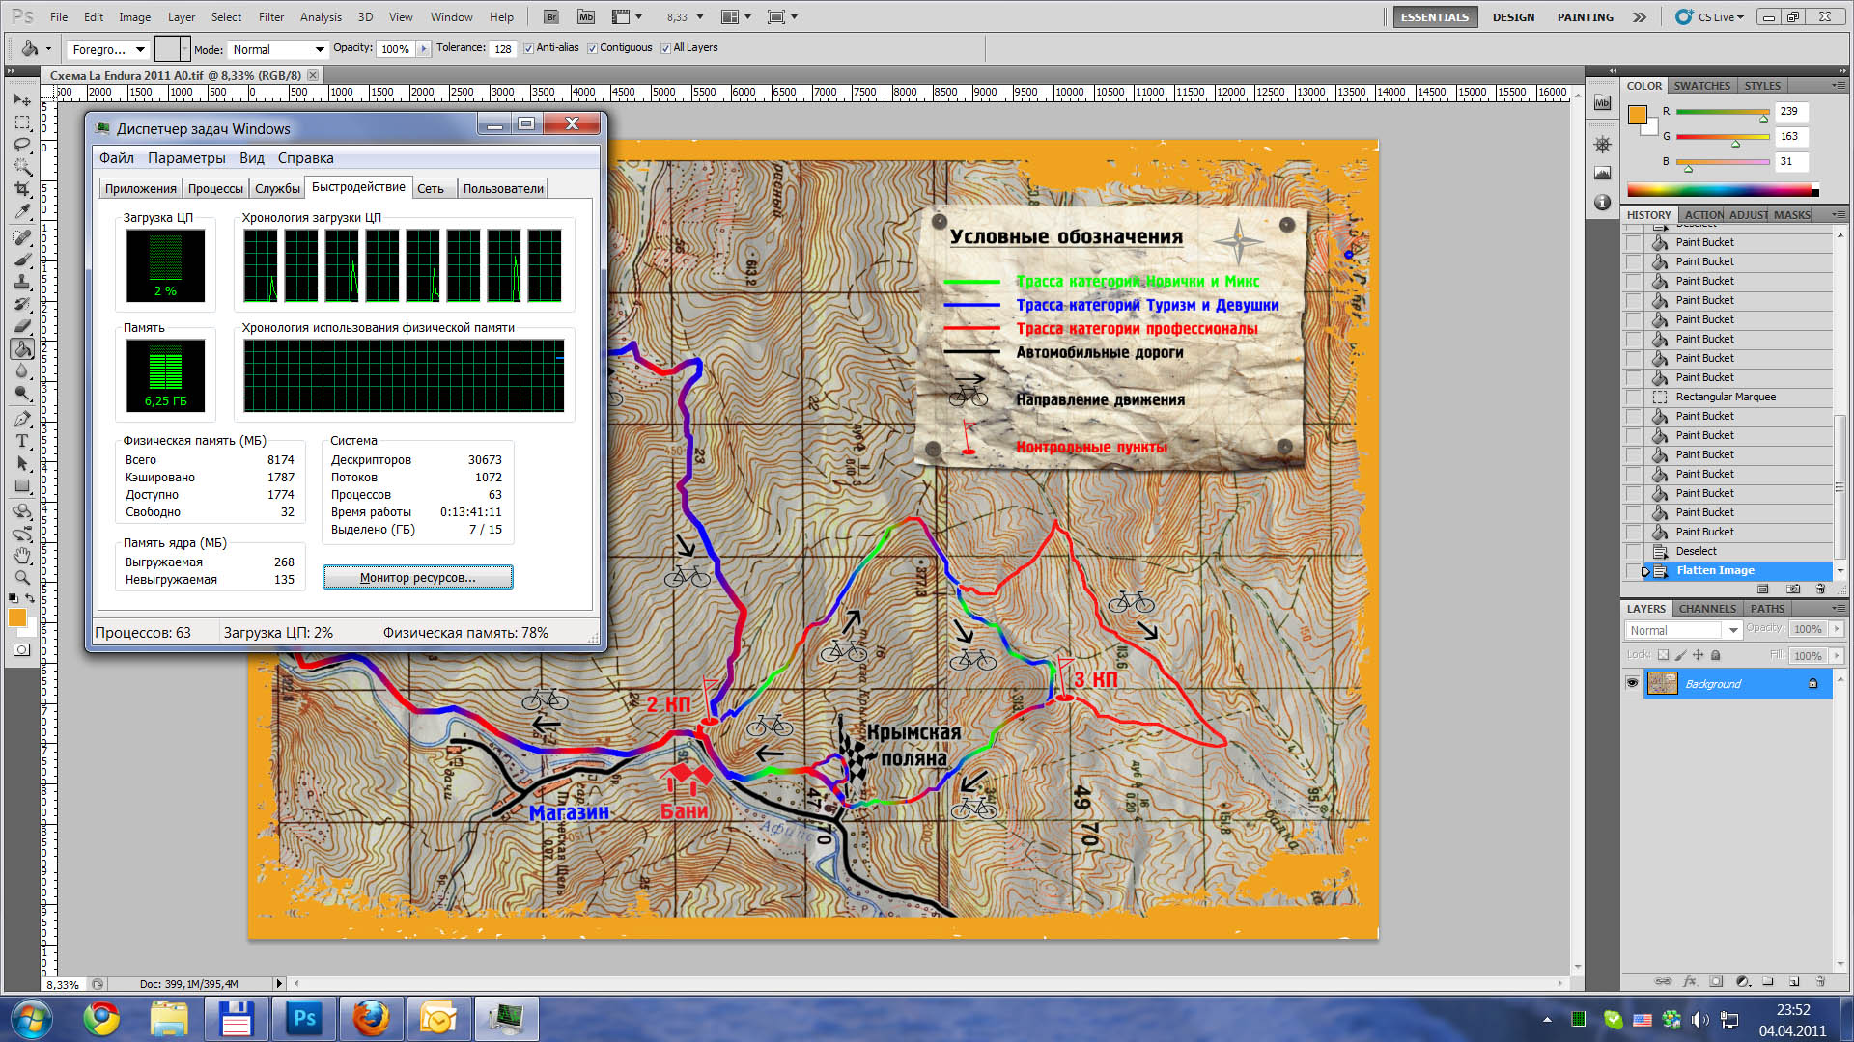Hide the Background layer with eye icon
1854x1042 pixels.
pyautogui.click(x=1632, y=683)
